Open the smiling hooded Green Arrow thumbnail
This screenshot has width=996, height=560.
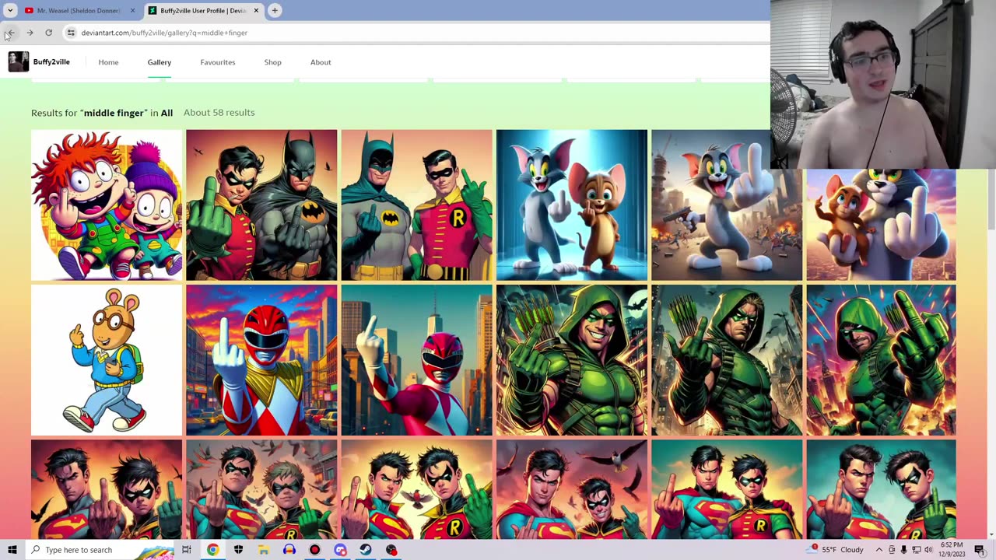572,360
